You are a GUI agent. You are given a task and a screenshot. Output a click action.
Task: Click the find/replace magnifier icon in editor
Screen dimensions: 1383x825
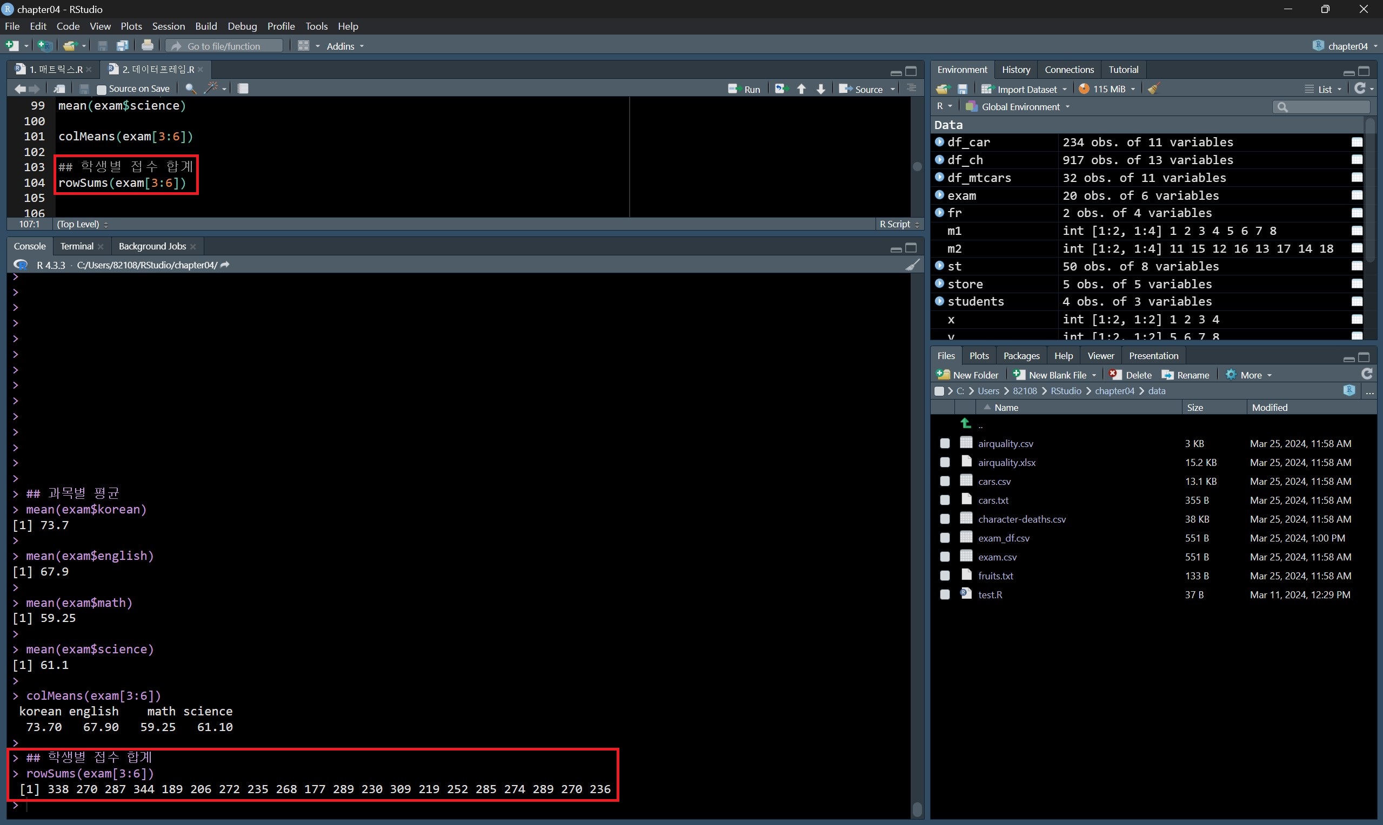click(x=190, y=89)
